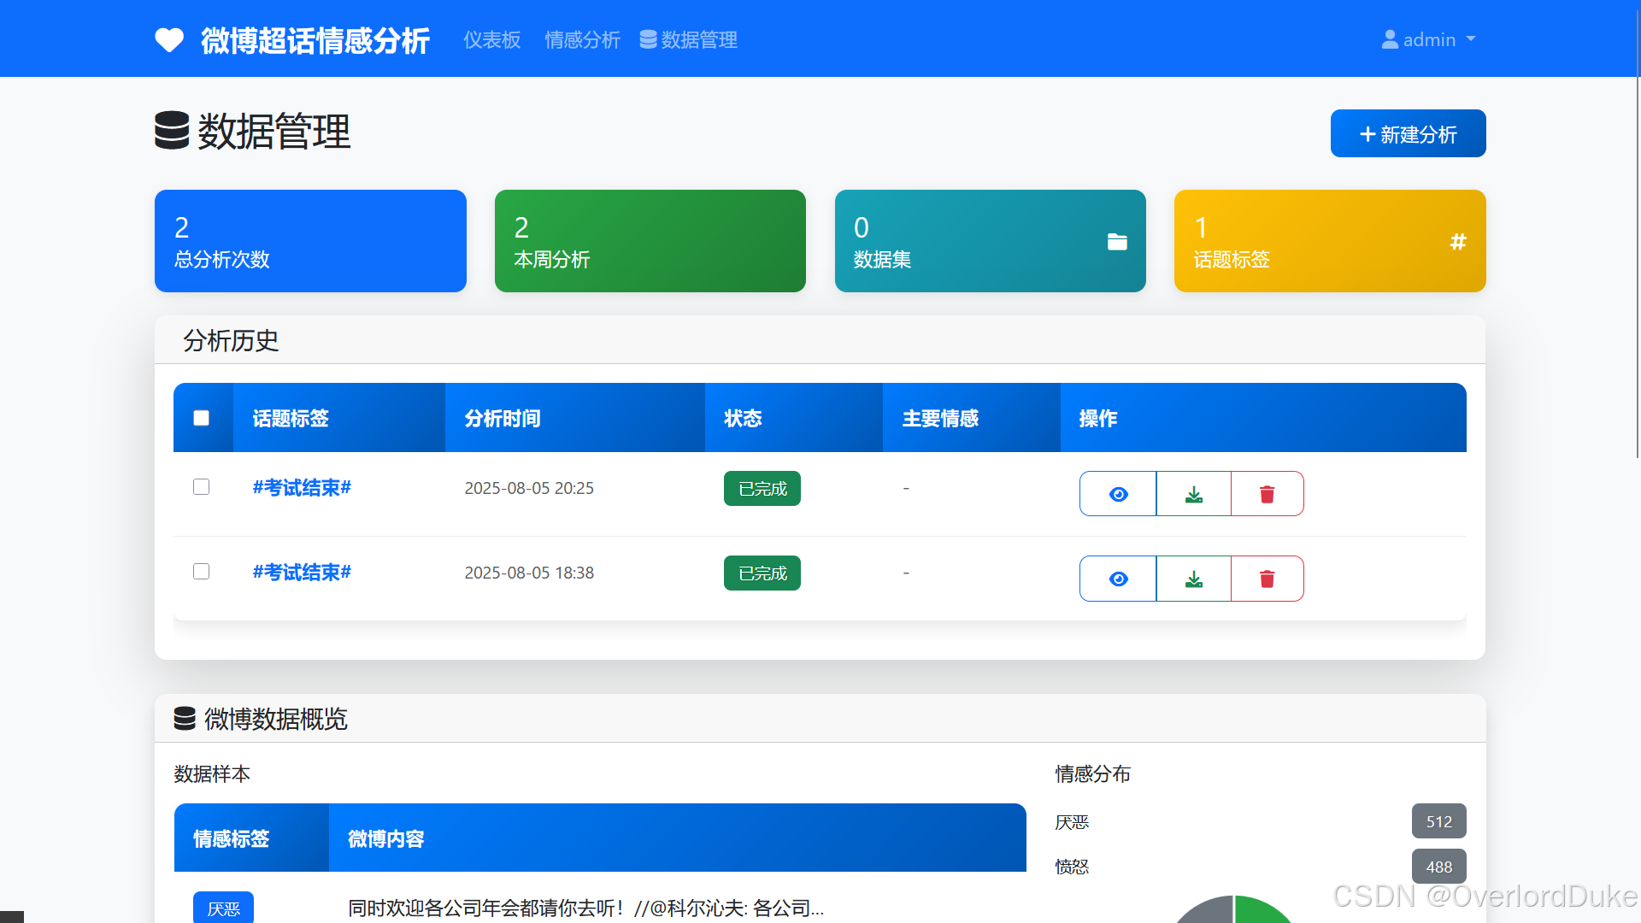The height and width of the screenshot is (923, 1641).
Task: Open the #考试结束# link dated 18:38
Action: (302, 572)
